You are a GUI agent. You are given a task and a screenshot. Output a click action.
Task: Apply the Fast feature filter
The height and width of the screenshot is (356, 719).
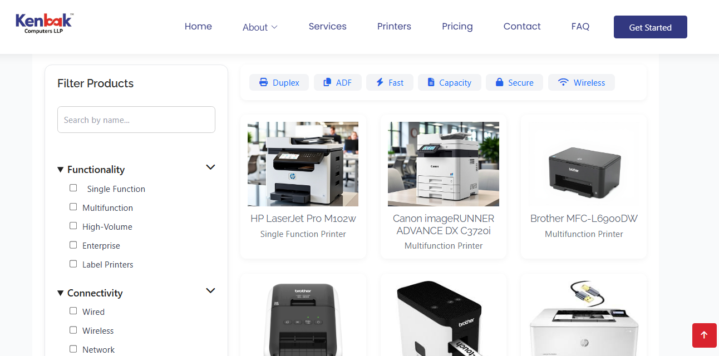[x=390, y=82]
